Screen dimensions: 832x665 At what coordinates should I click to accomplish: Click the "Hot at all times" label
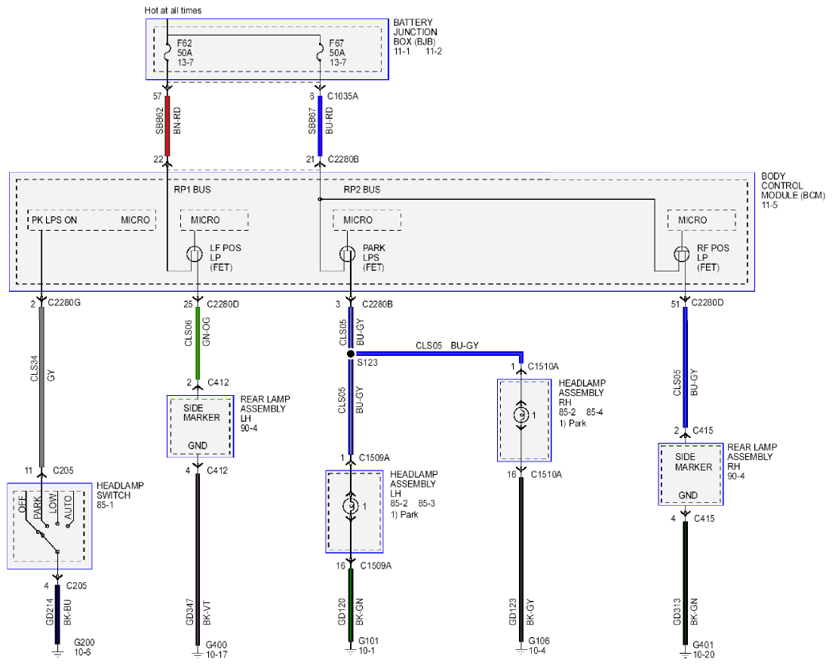coord(173,11)
